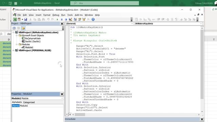Open the Tools menu

coord(70,15)
